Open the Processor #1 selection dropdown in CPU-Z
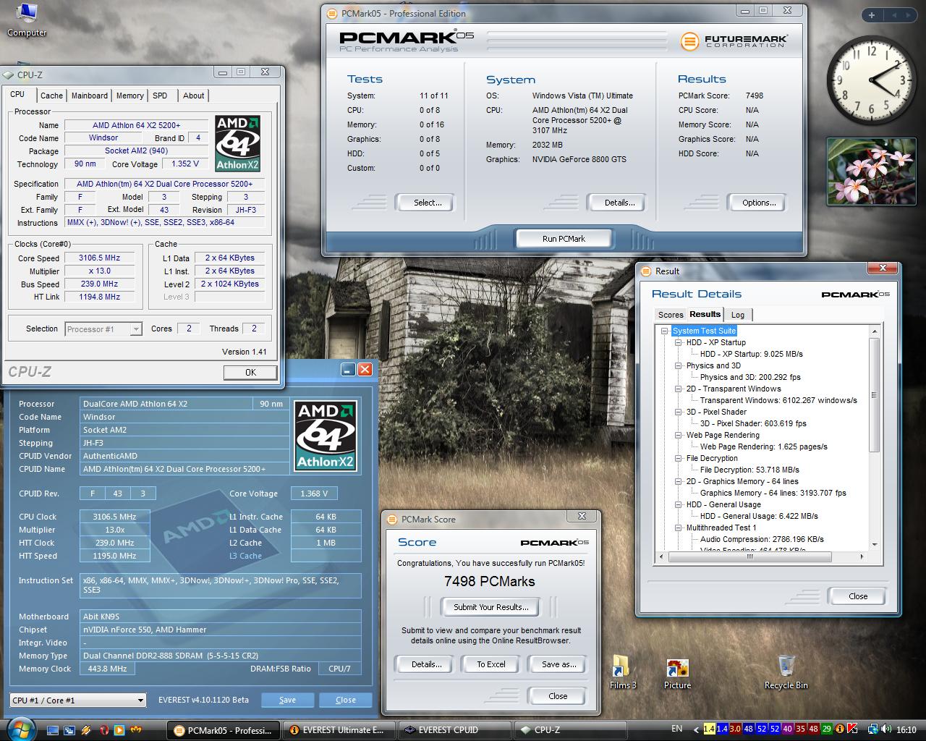Image resolution: width=926 pixels, height=741 pixels. tap(103, 329)
